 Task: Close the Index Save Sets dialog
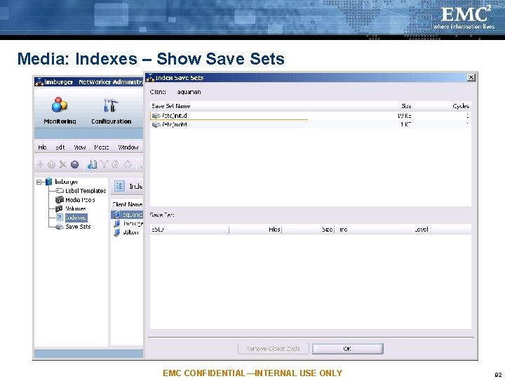click(x=471, y=77)
